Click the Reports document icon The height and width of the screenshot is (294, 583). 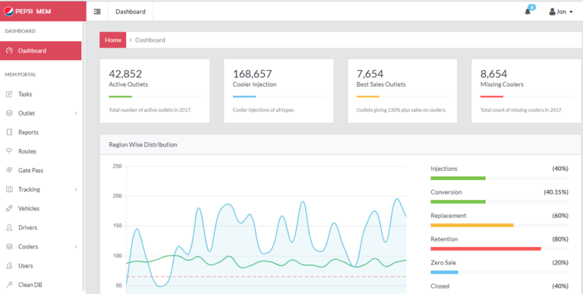(10, 132)
